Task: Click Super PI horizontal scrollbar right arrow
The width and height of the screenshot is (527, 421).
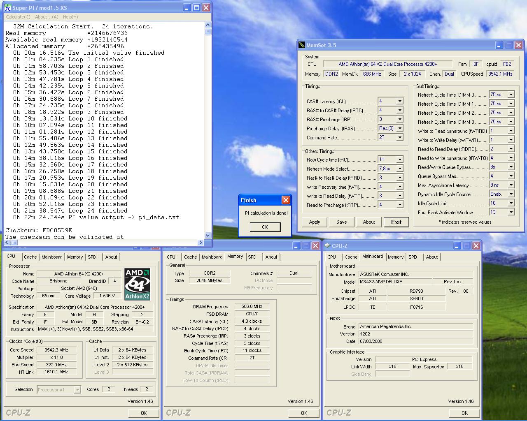Action: 201,242
